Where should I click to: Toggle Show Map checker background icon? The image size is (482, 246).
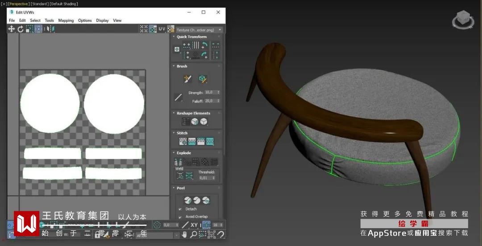pyautogui.click(x=153, y=29)
